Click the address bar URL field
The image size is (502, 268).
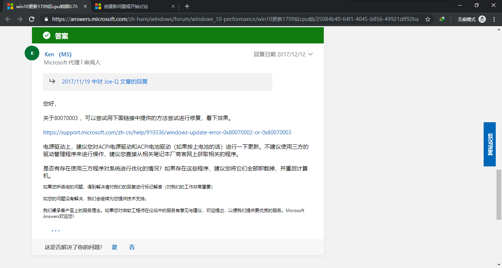(235, 19)
